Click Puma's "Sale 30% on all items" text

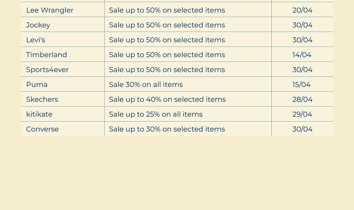point(146,84)
